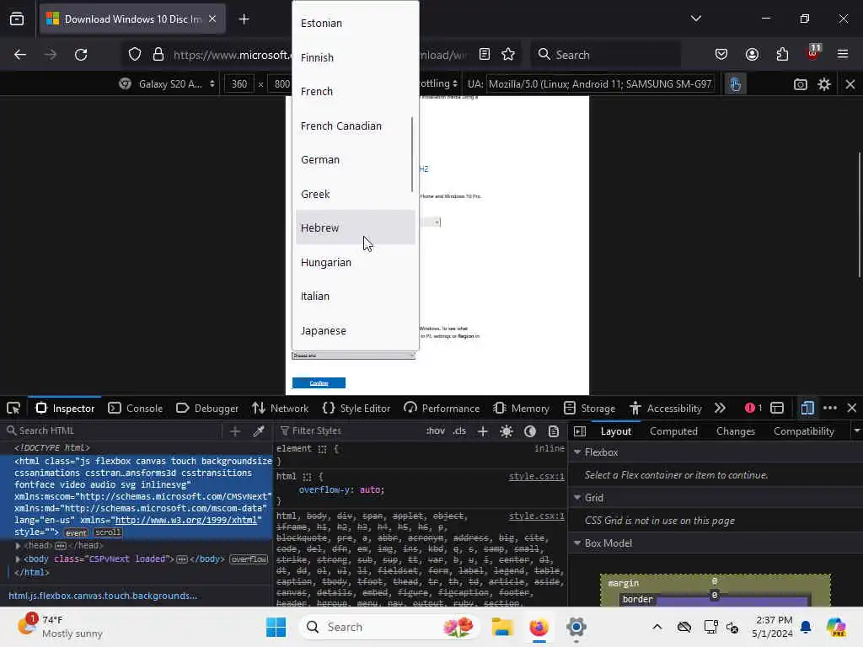Add new CSS rule plus icon
The width and height of the screenshot is (863, 647).
click(483, 431)
